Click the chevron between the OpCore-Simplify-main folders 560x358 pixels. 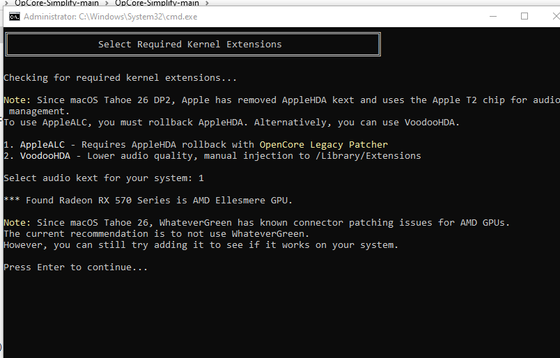coord(107,3)
